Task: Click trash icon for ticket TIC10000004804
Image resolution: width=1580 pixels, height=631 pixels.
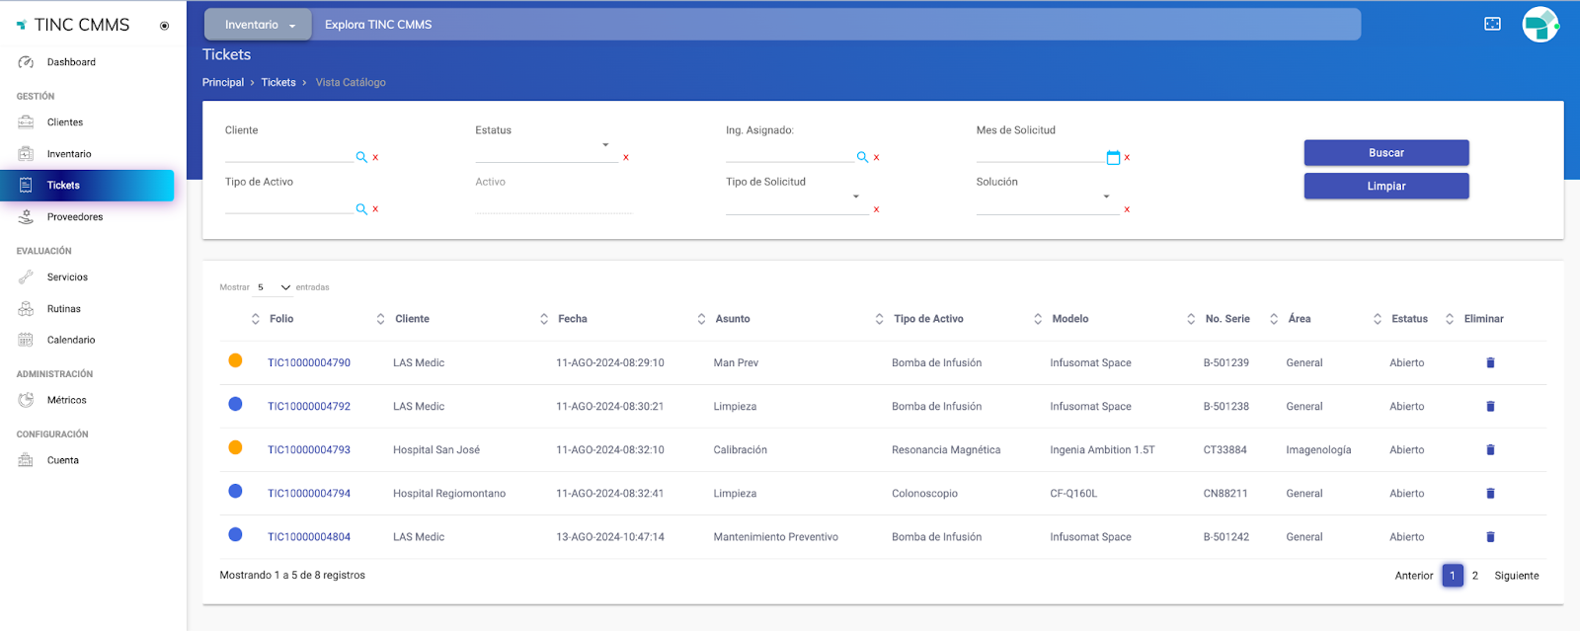Action: click(x=1490, y=537)
